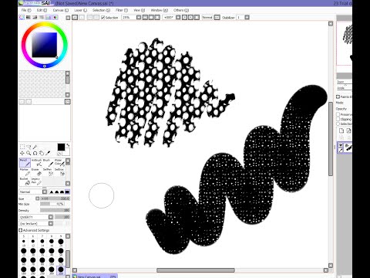
Task: Adjust the Density slider
Action: pos(55,210)
